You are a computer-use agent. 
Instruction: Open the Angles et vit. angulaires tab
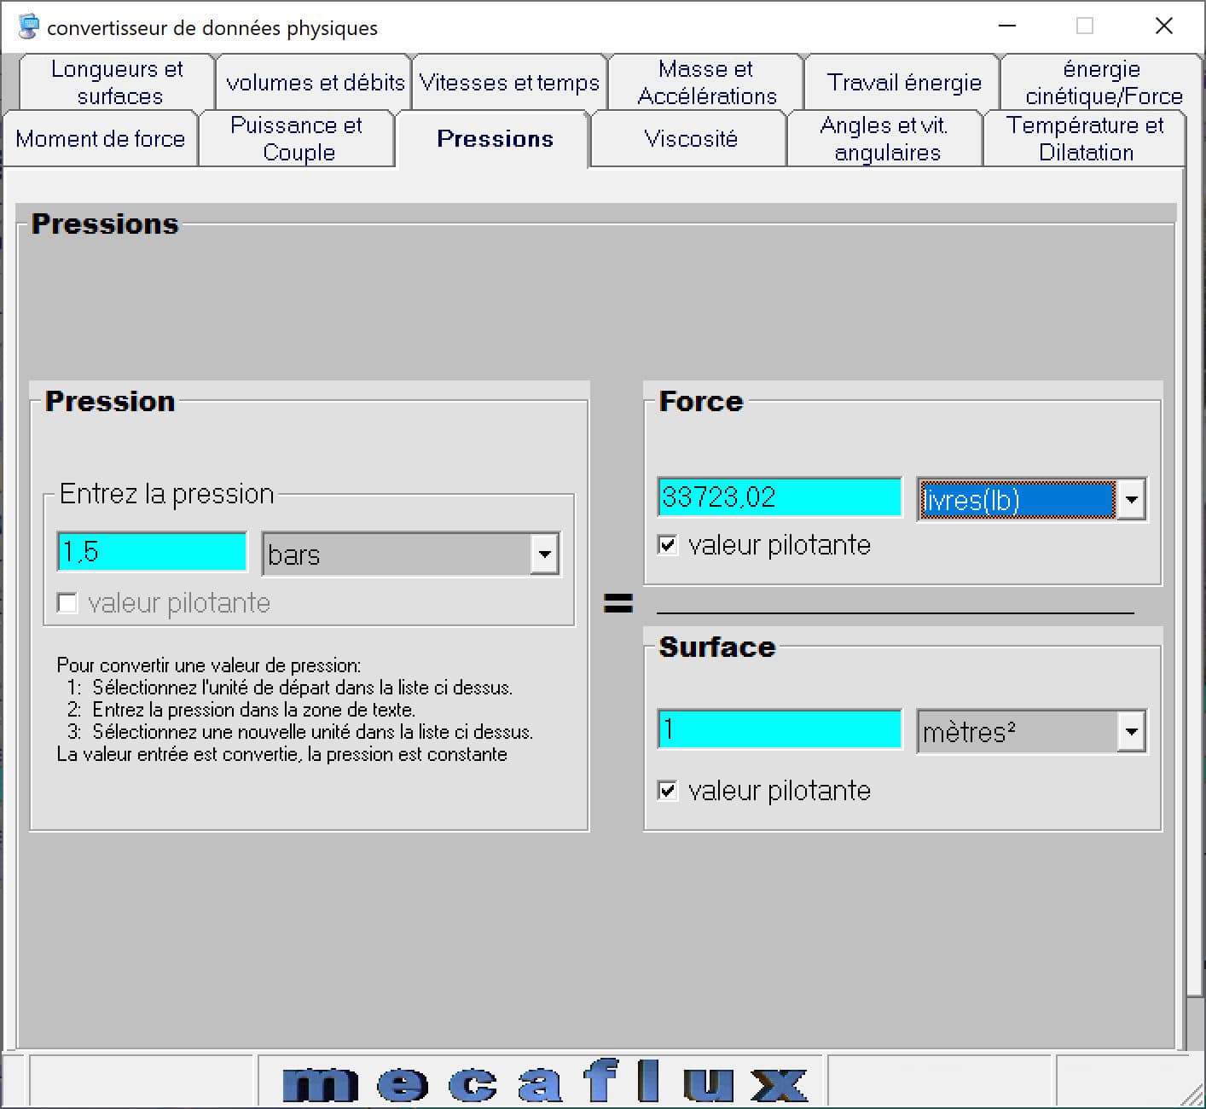(884, 138)
